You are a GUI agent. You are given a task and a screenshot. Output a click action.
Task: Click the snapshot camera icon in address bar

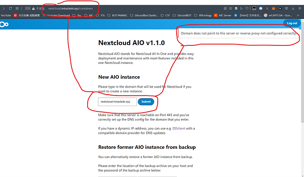(x=230, y=8)
